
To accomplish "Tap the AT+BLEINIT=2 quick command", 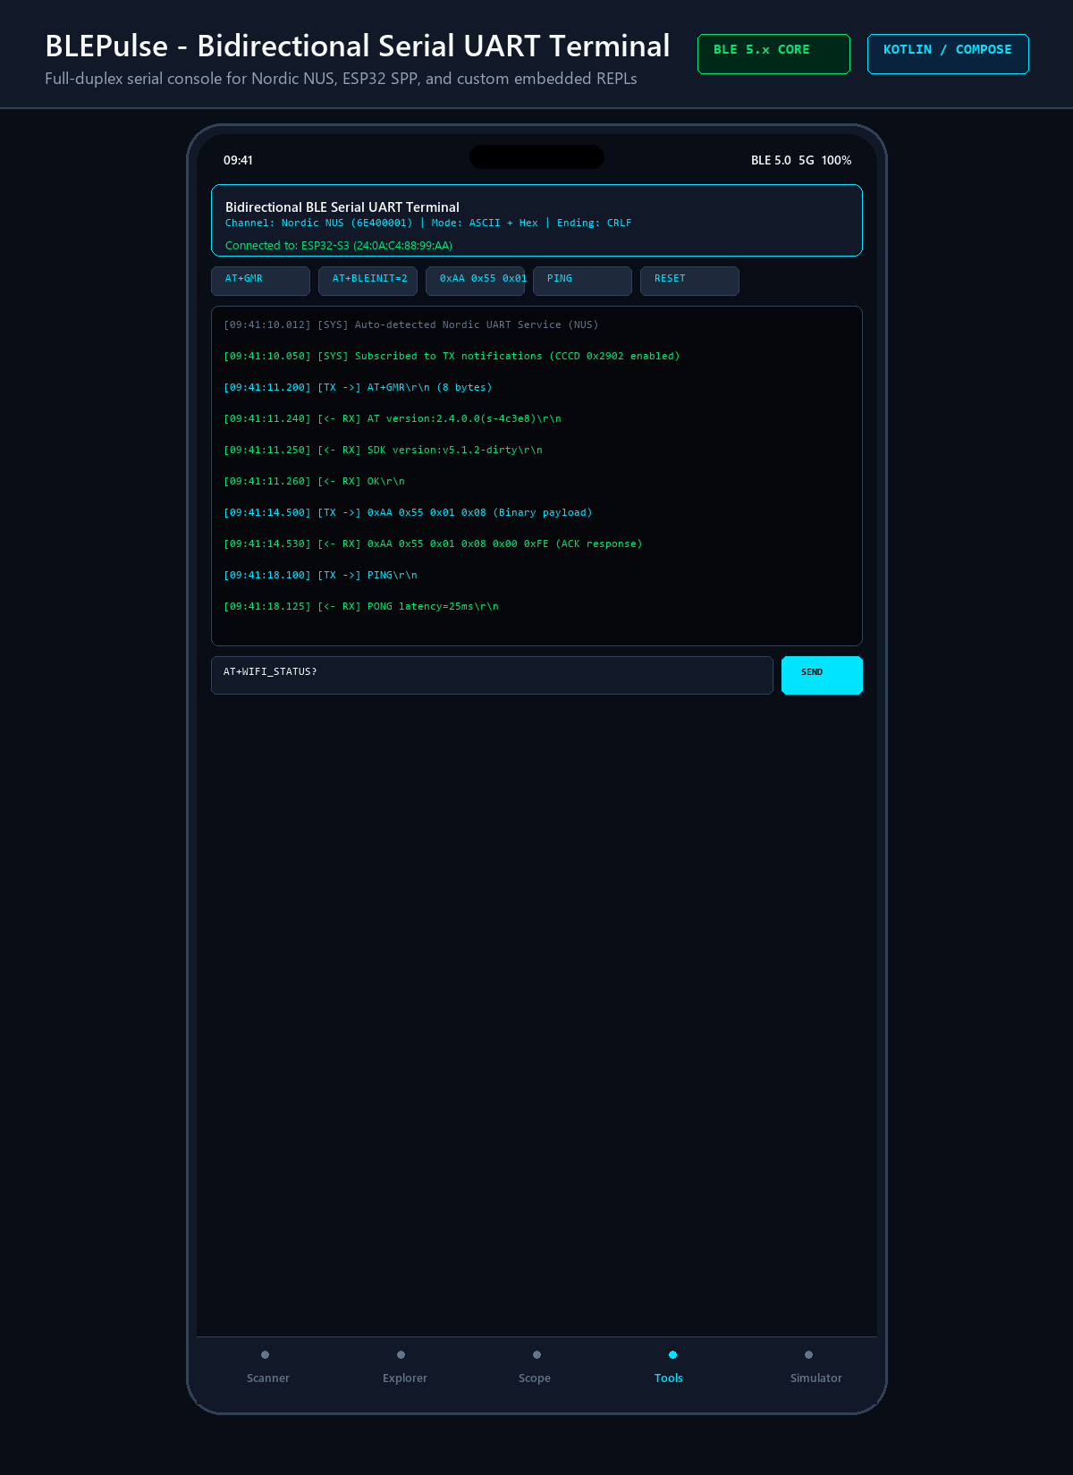I will pyautogui.click(x=368, y=281).
